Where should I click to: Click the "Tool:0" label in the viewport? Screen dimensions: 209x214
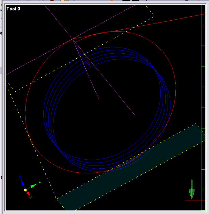pos(13,9)
